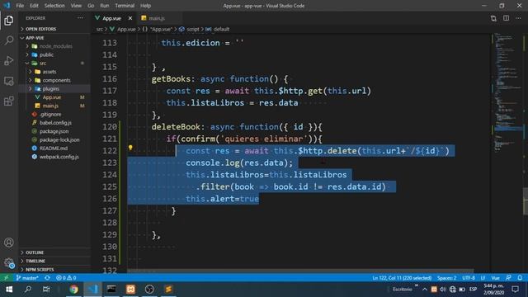The height and width of the screenshot is (297, 528).
Task: Open babel.config.js file
Action: [55, 123]
